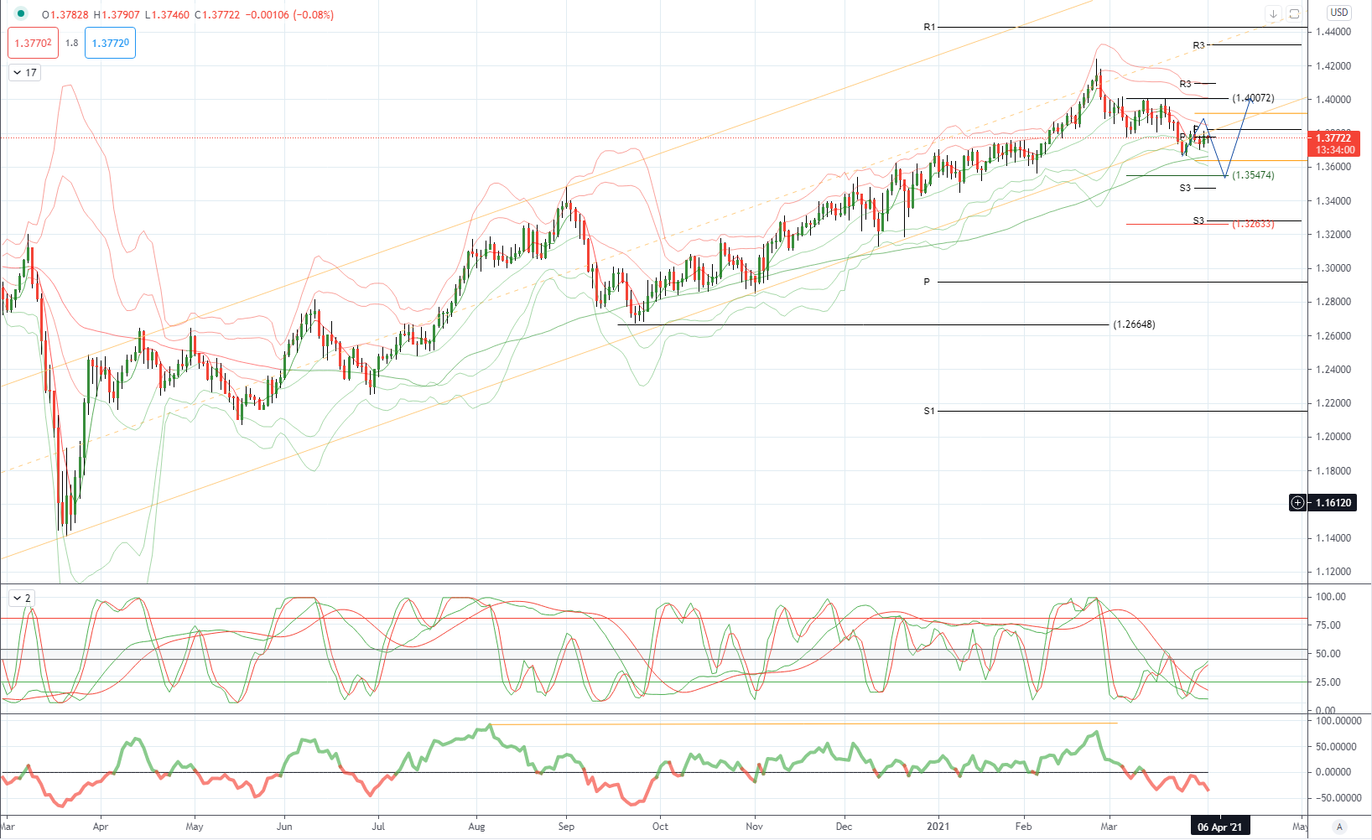Click the OHLC values in the legend

(x=188, y=15)
